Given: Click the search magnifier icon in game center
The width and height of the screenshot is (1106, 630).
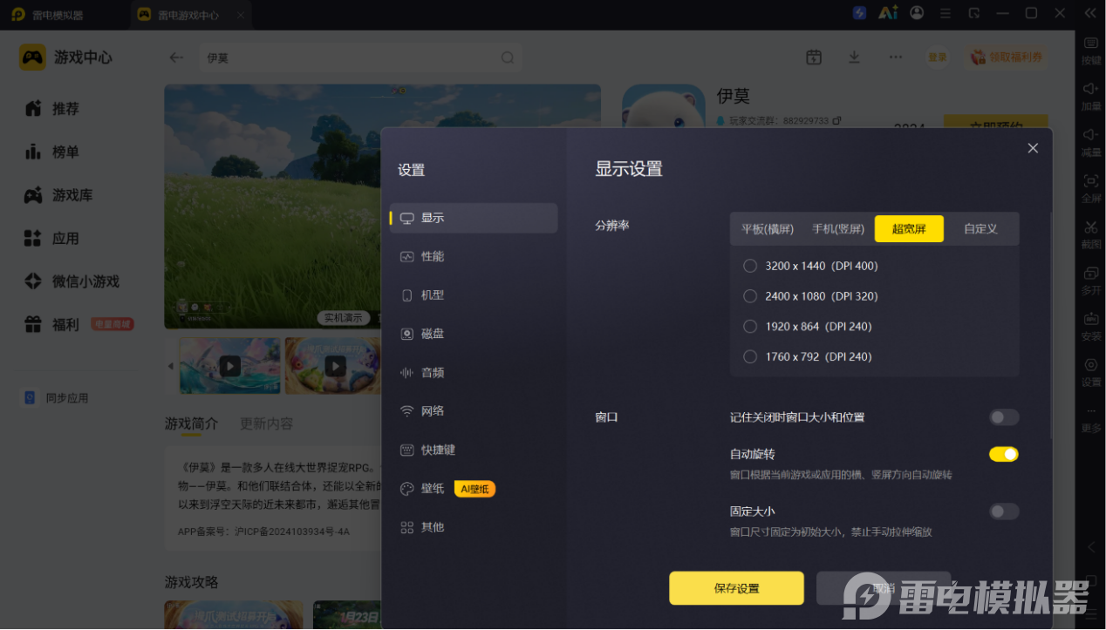Looking at the screenshot, I should tap(508, 58).
